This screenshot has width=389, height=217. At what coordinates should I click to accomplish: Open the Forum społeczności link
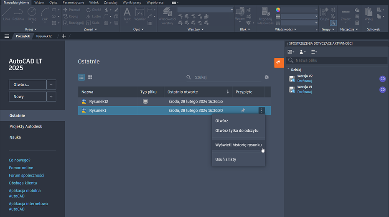(27, 175)
